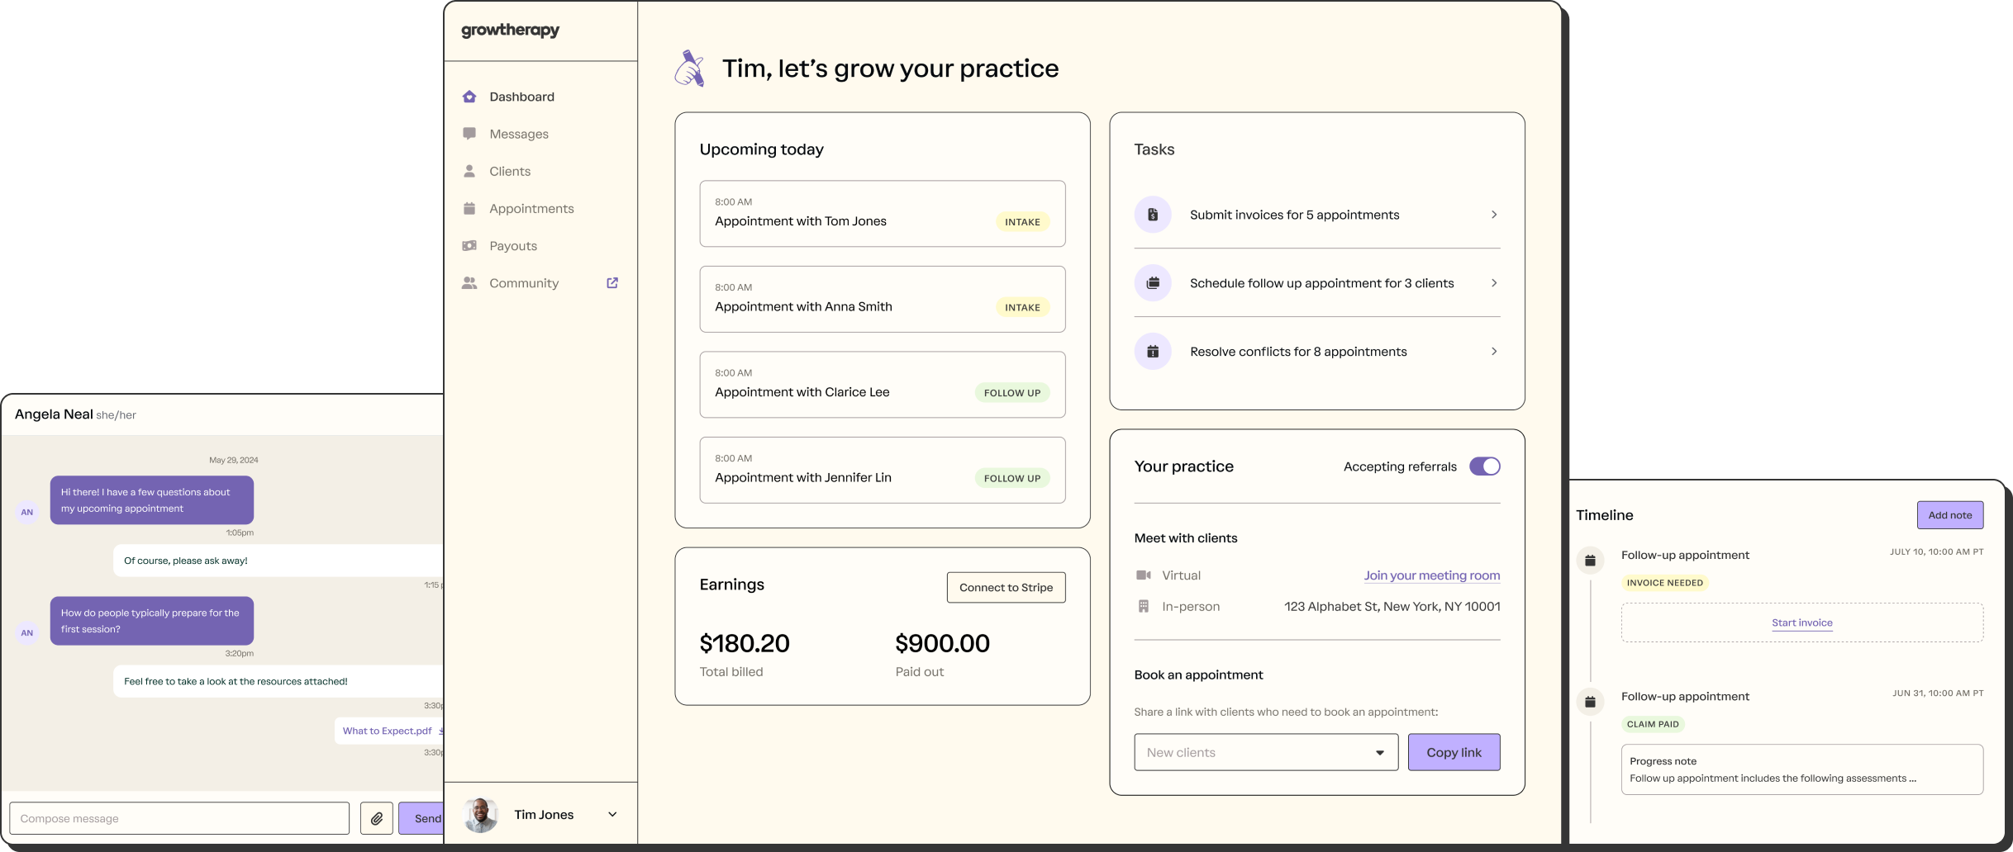The image size is (2013, 852).
Task: Click the video camera Virtual icon
Action: coord(1144,575)
